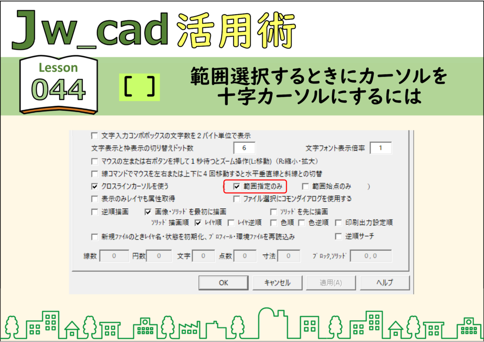484x342 pixels.
Task: Click the 点数 count field
Action: 245,256
